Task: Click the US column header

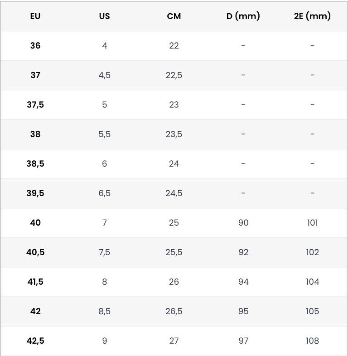Action: pyautogui.click(x=104, y=16)
